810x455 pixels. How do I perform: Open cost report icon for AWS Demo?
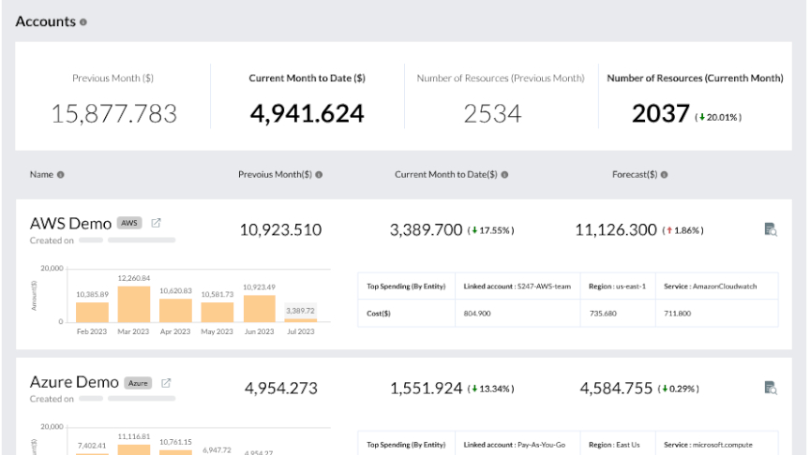(771, 229)
